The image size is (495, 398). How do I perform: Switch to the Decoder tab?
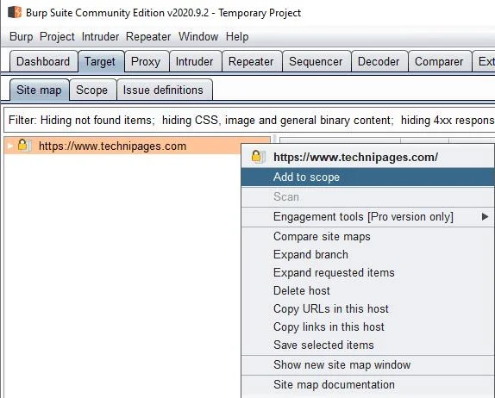[379, 61]
